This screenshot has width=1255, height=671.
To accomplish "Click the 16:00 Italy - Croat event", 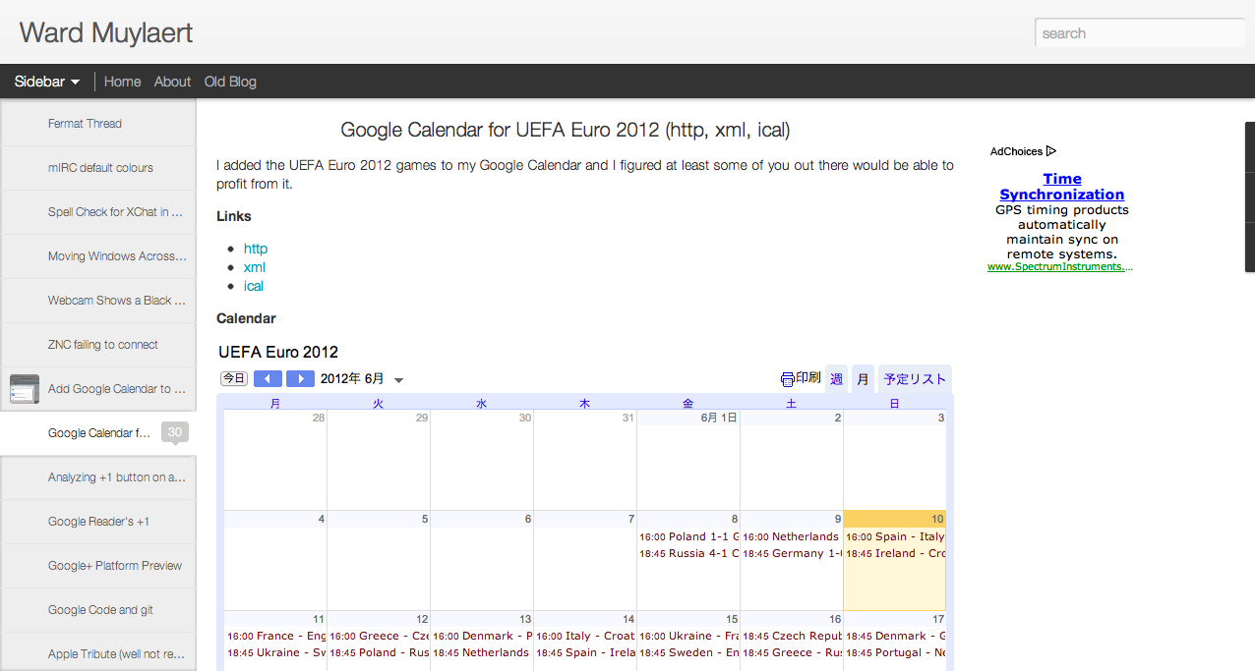I will click(x=585, y=637).
